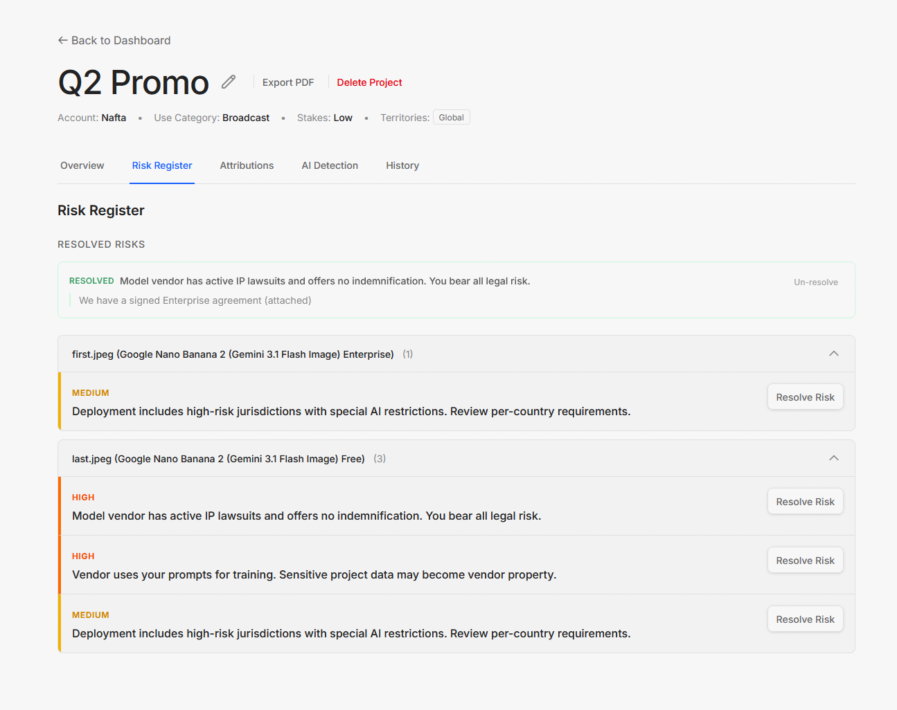The width and height of the screenshot is (897, 710).
Task: Click the back arrow icon to Dashboard
Action: [62, 40]
